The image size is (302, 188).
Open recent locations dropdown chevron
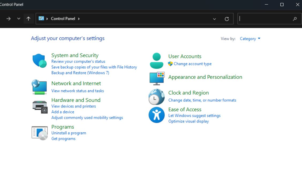[18, 19]
